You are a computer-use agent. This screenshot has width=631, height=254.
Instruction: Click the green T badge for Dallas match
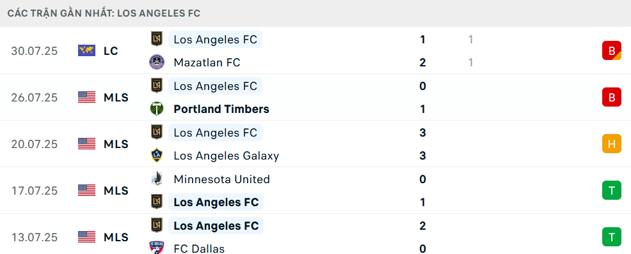[612, 237]
